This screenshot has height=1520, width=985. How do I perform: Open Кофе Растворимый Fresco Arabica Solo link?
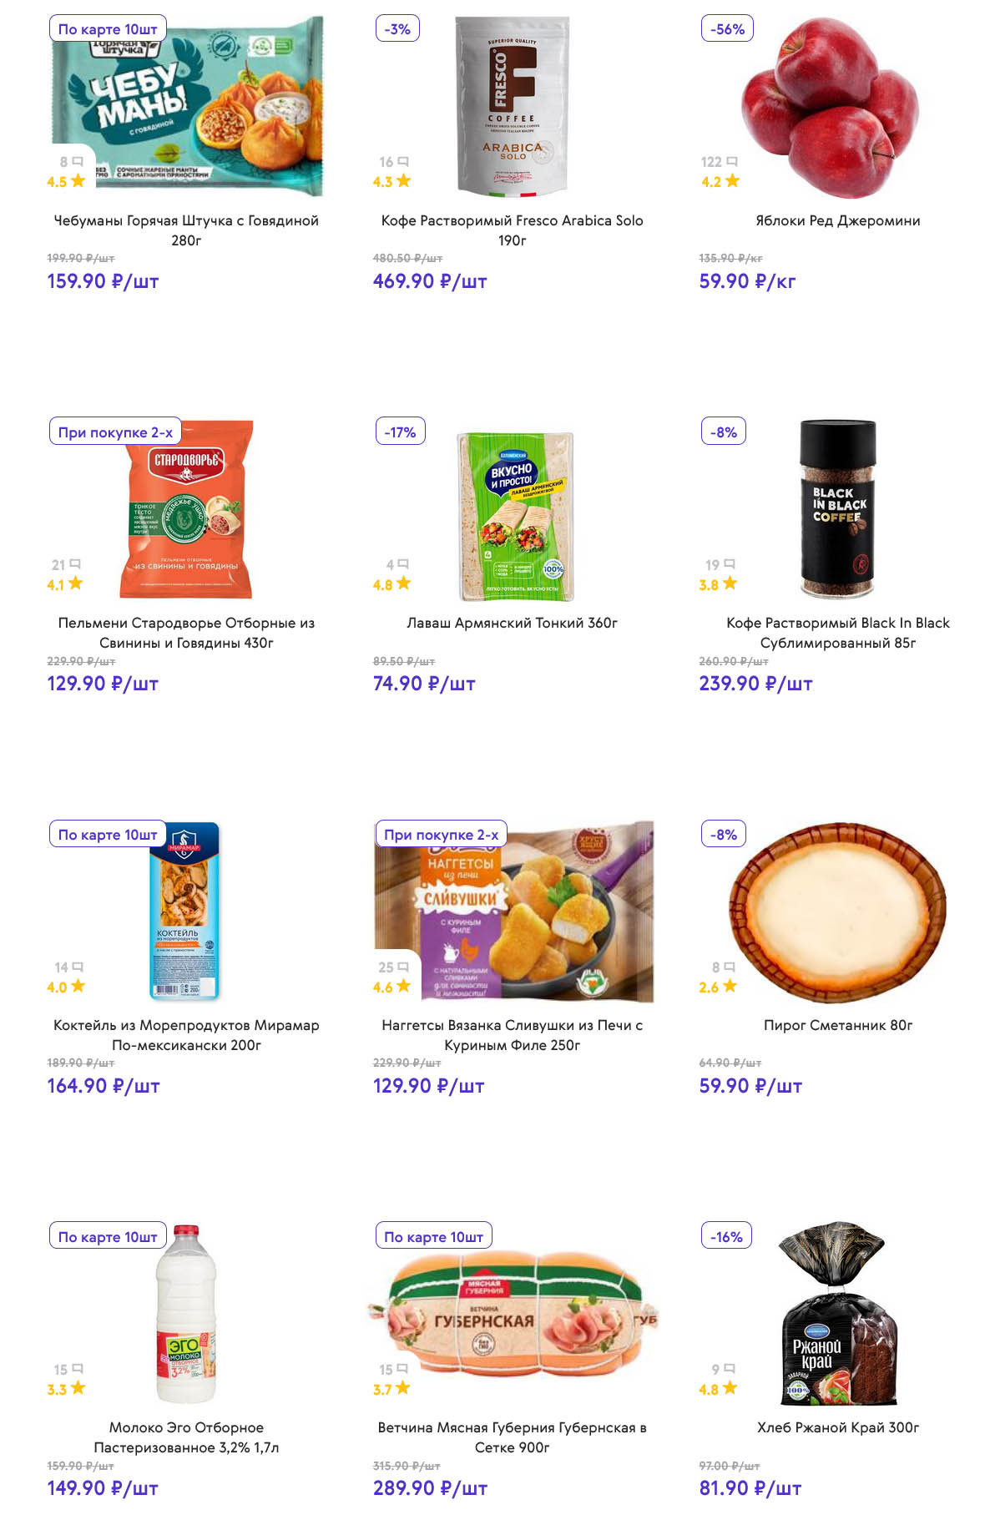(512, 230)
